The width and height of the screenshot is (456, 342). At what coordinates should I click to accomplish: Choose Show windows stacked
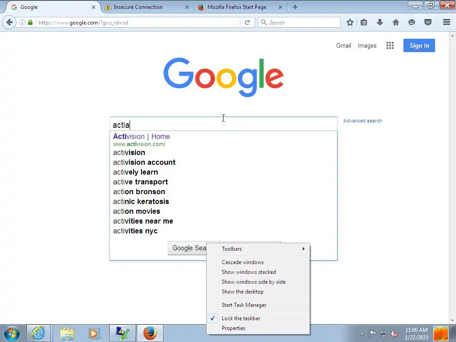258,272
